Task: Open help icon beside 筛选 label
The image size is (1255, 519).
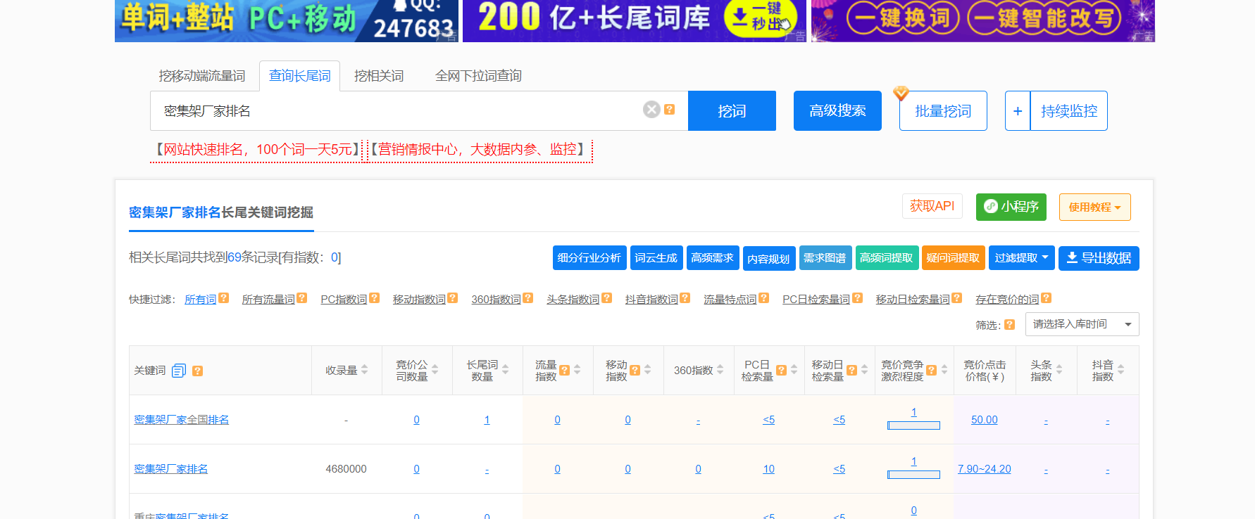Action: pos(1009,325)
